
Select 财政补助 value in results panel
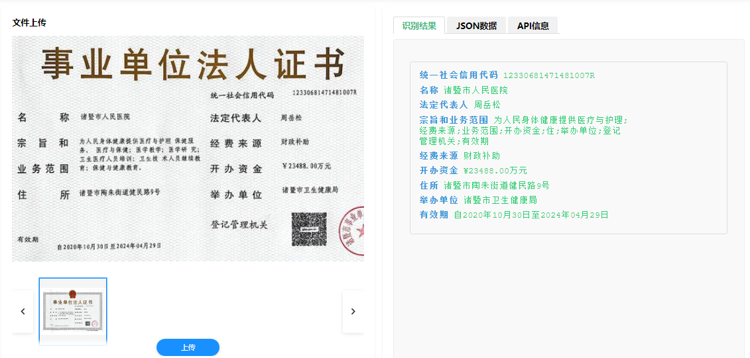click(x=481, y=156)
